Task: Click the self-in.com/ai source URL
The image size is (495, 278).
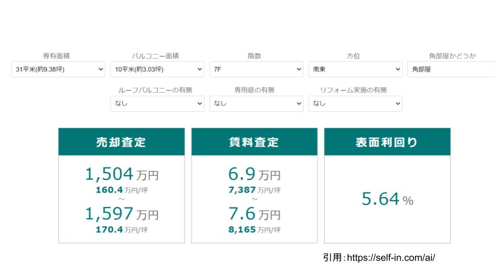Action: (x=391, y=257)
